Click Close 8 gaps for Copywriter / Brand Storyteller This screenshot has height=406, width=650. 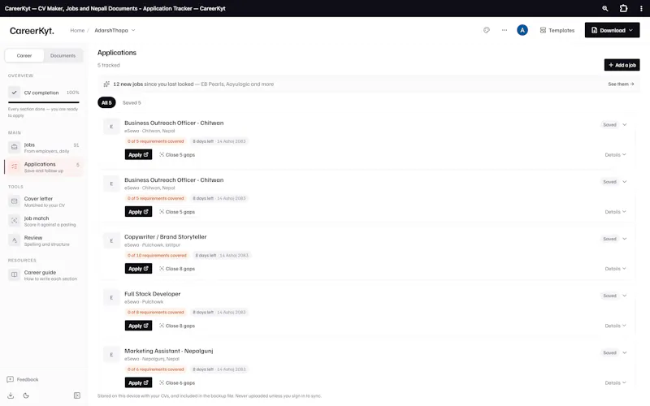[177, 269]
